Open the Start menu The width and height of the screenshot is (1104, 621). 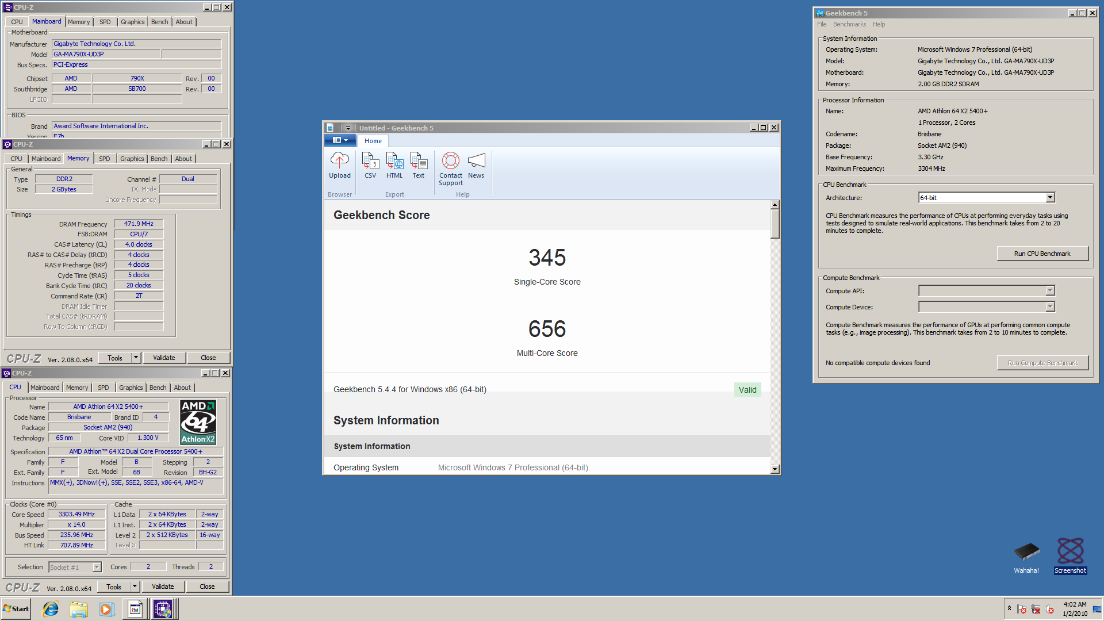pyautogui.click(x=16, y=609)
